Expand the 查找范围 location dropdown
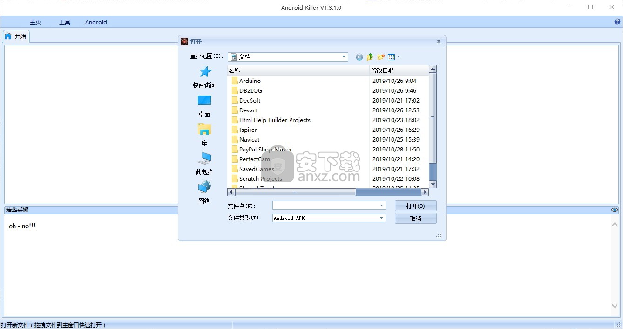The width and height of the screenshot is (623, 329). pyautogui.click(x=344, y=57)
